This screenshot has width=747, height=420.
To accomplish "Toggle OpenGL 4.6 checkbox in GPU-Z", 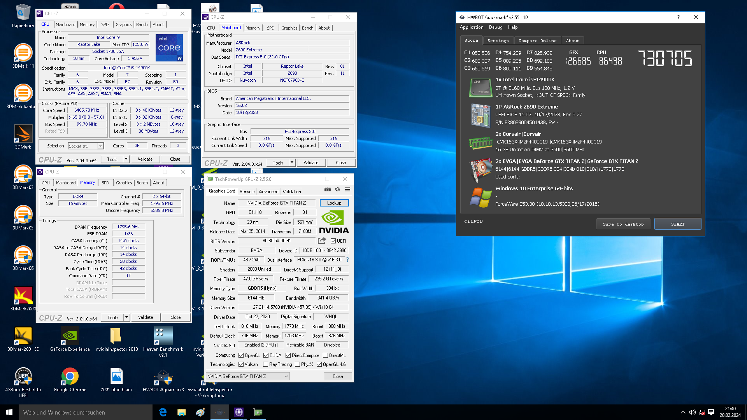I will point(319,364).
